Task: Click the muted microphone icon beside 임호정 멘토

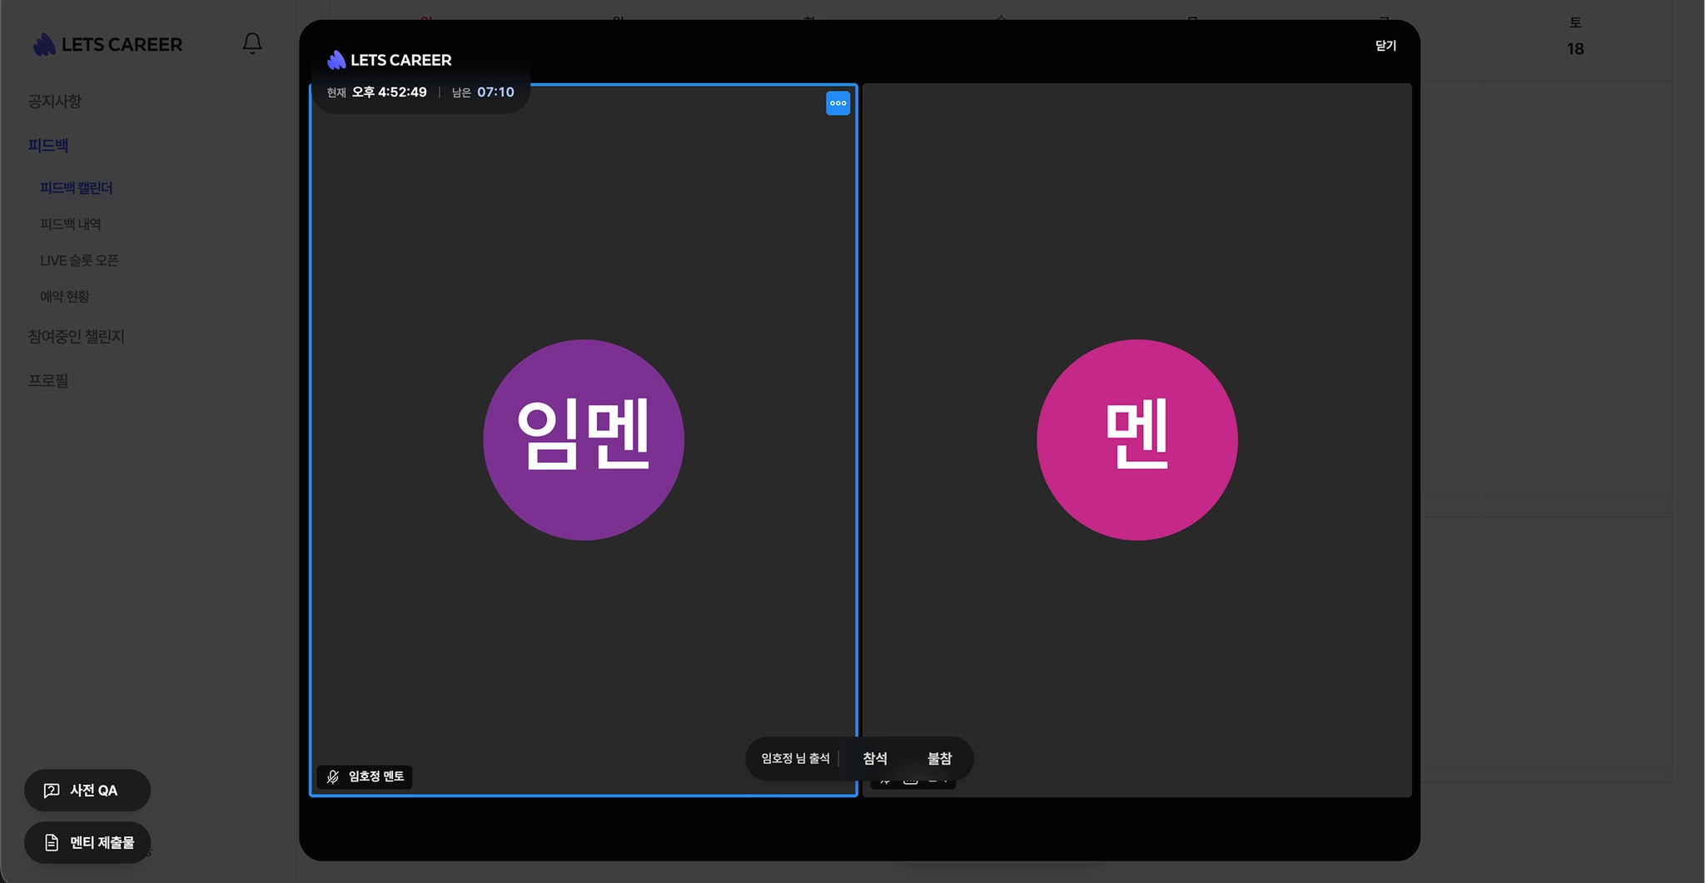Action: coord(333,776)
